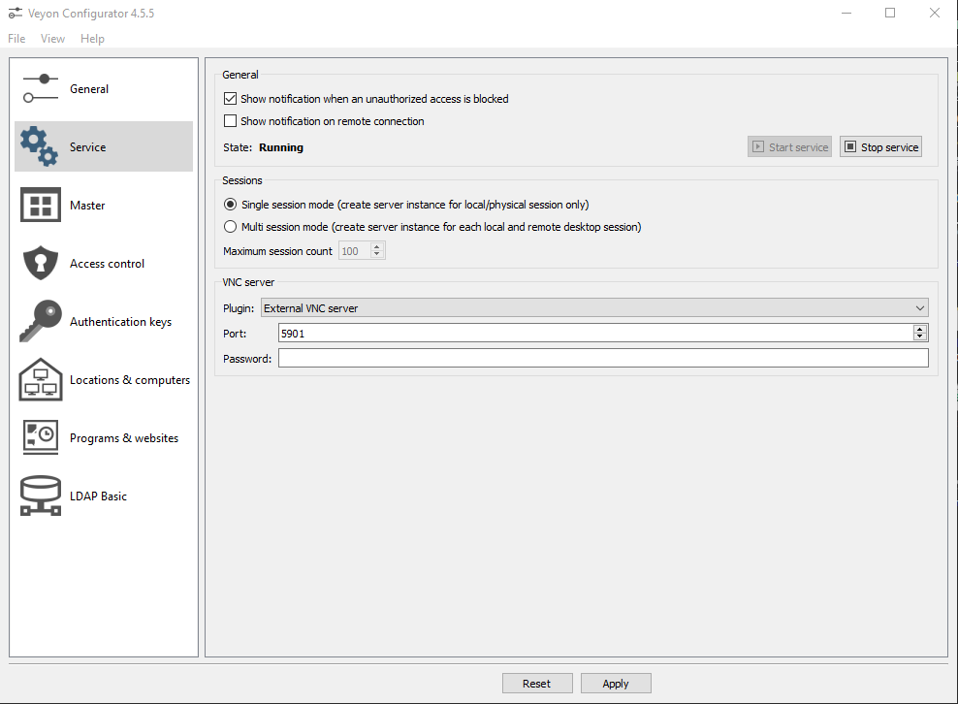
Task: Click the LDAP Basic label
Action: [98, 496]
